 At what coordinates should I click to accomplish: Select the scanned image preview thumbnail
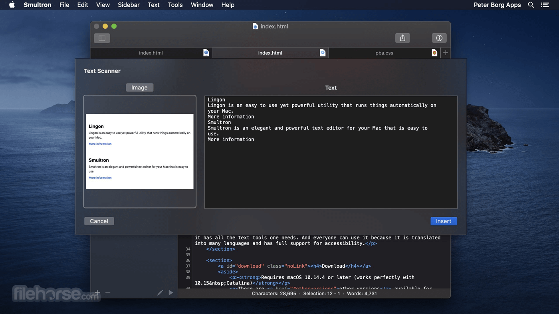click(140, 151)
